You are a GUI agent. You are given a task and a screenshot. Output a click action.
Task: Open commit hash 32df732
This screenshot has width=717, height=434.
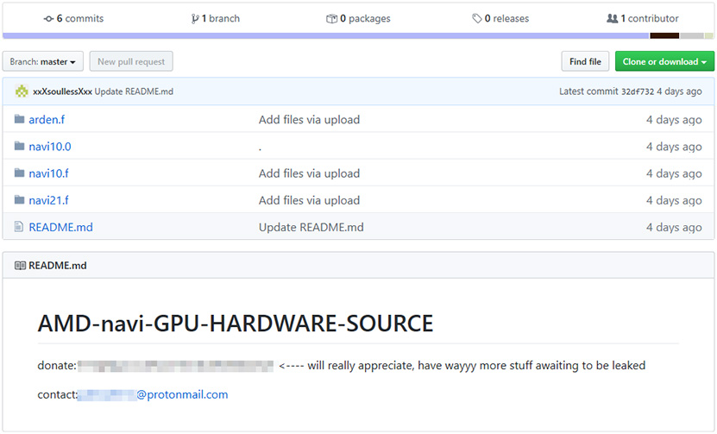638,91
